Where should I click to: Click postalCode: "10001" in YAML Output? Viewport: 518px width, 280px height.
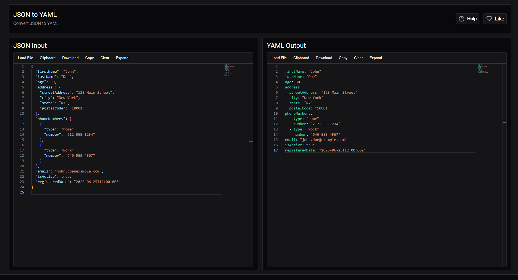tap(309, 108)
